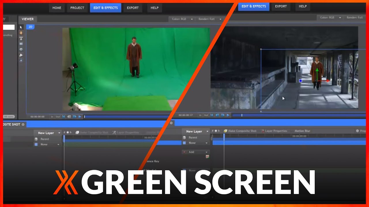Screen dimensions: 369x207
Task: Go to next keyframe in right timeline
Action: [219, 131]
